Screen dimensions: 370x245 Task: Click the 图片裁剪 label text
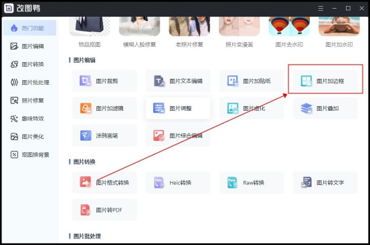click(107, 81)
